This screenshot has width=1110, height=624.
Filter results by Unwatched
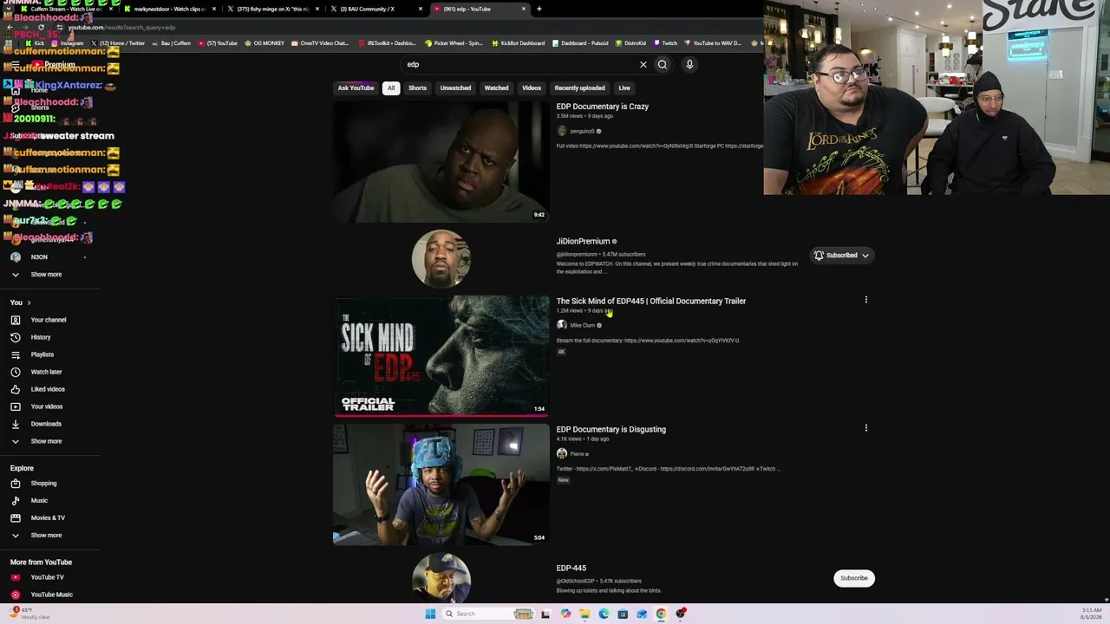[455, 88]
